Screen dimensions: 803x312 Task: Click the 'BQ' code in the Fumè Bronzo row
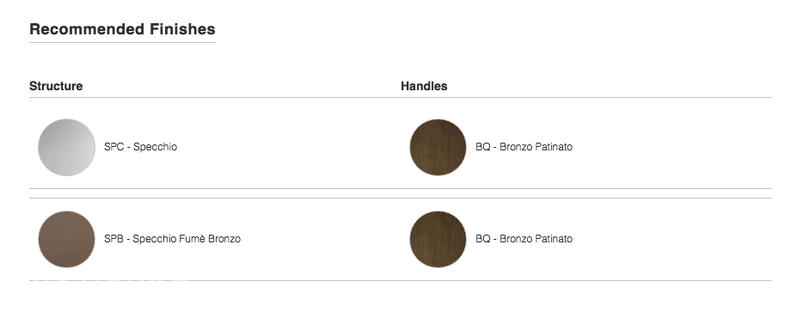483,239
